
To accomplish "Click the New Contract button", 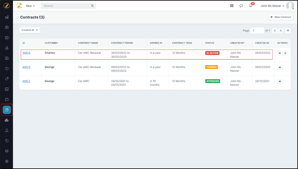I will 281,17.
